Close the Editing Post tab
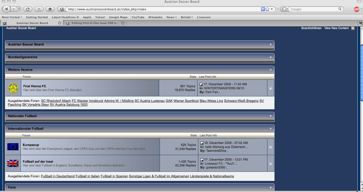363x192 pixels. click(123, 23)
